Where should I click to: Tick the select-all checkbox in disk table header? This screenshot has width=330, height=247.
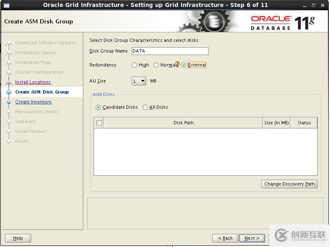tap(99, 123)
